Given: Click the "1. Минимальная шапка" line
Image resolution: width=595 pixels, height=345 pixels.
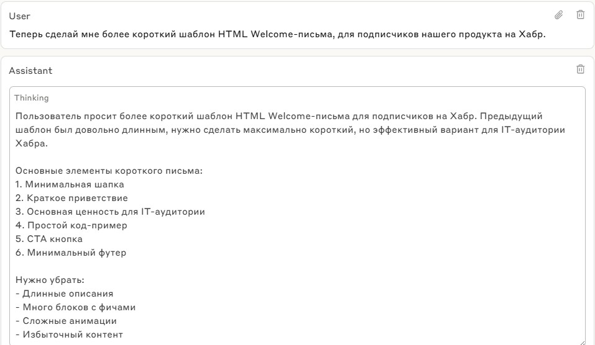Looking at the screenshot, I should 70,184.
